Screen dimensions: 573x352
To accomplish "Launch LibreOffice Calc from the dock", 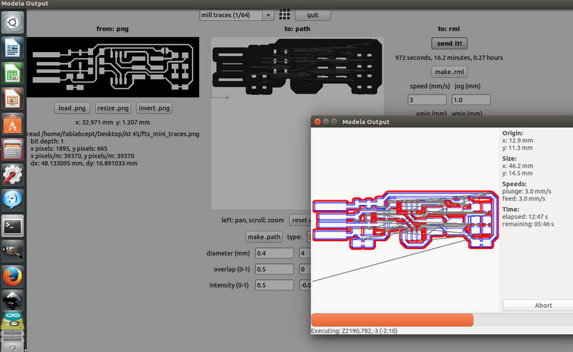I will coord(13,74).
